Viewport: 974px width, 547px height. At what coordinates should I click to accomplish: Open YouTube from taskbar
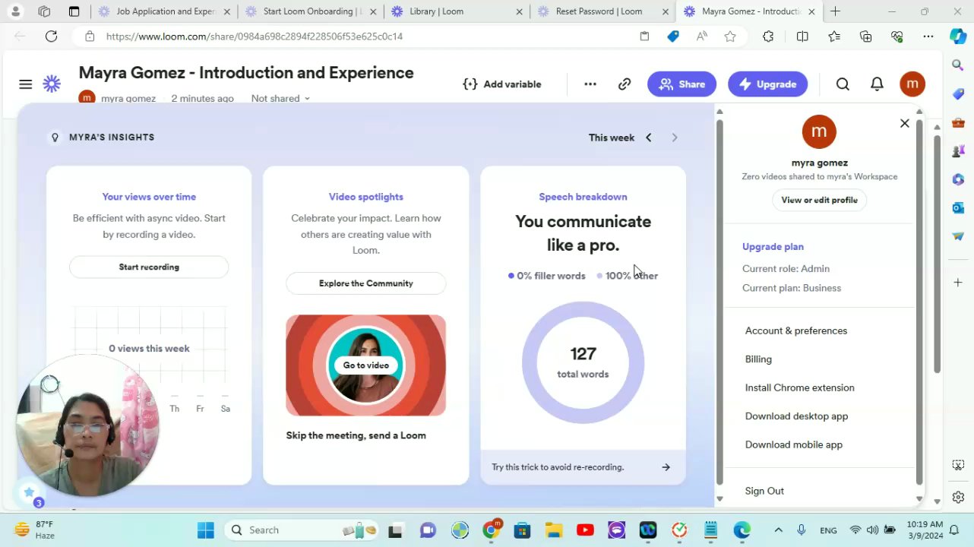click(x=585, y=530)
